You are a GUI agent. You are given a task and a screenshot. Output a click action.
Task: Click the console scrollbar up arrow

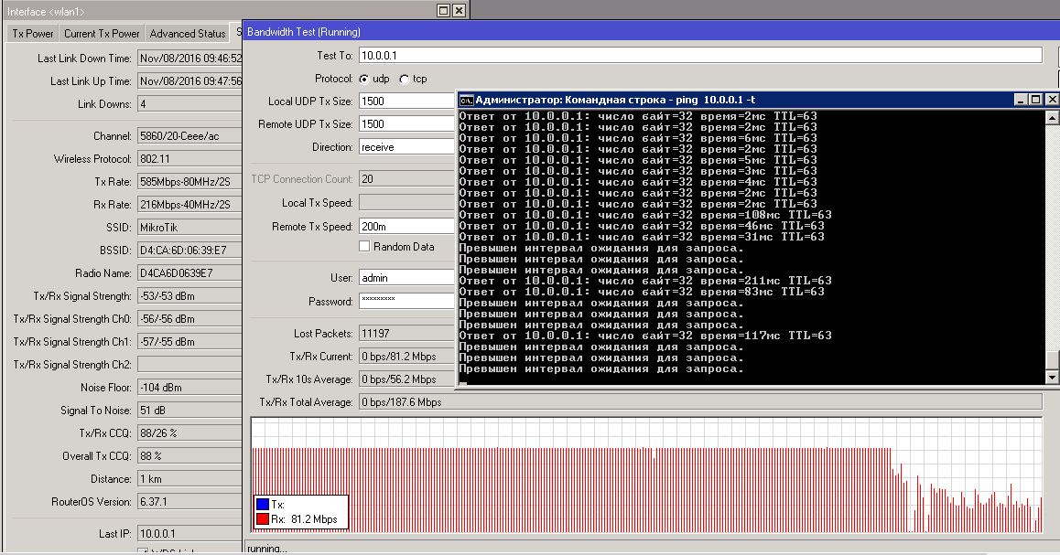tap(1052, 115)
